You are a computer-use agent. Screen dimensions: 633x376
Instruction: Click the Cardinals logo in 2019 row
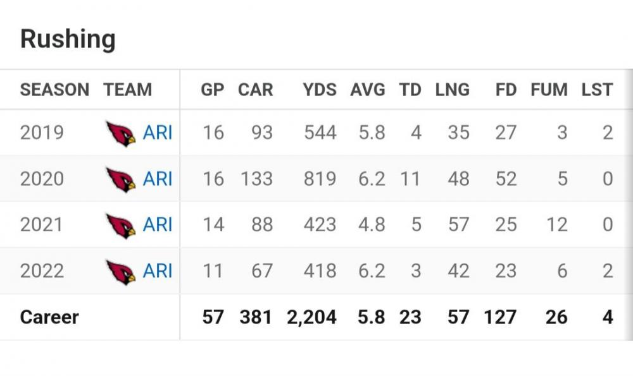tap(121, 133)
